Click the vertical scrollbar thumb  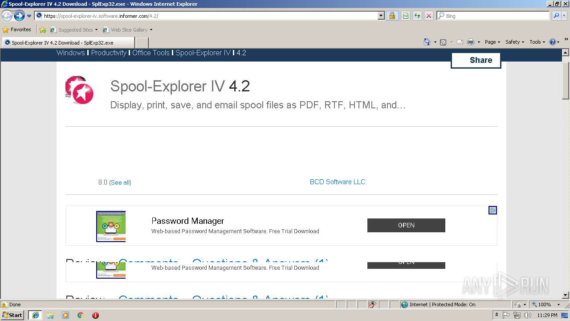(x=566, y=80)
